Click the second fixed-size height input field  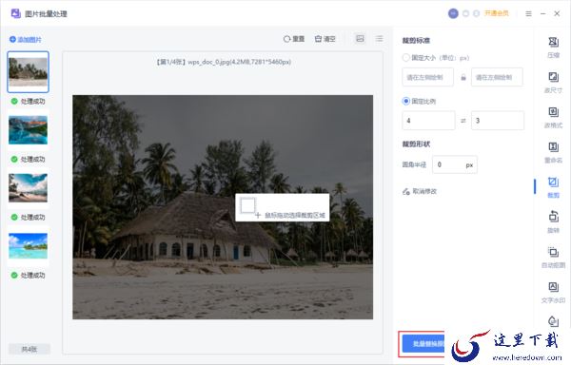tap(497, 77)
